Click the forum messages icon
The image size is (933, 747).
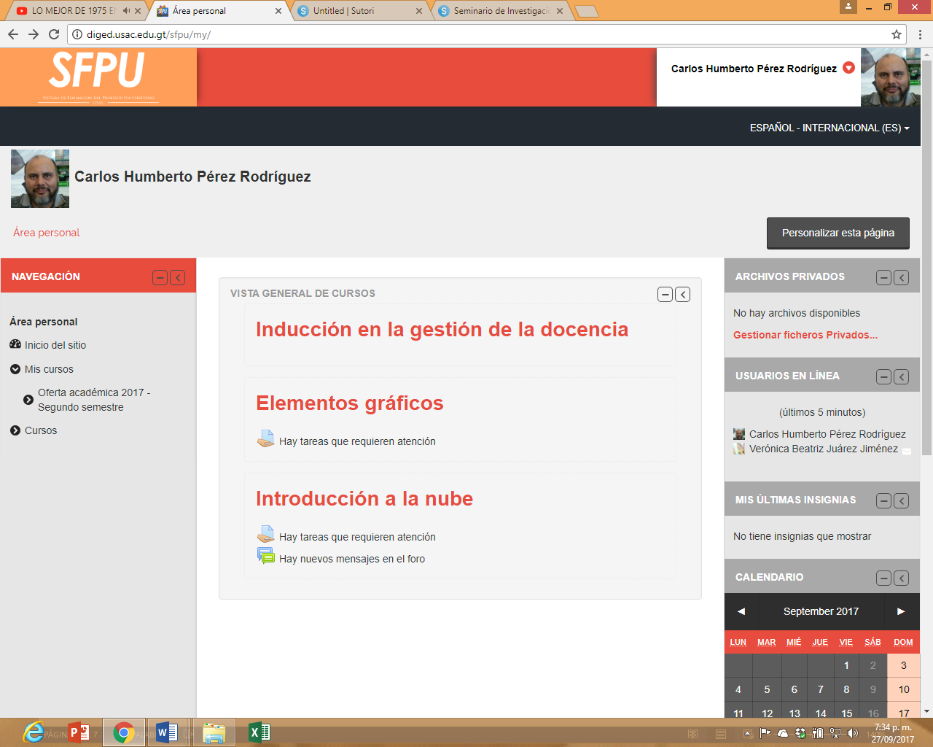(x=266, y=557)
